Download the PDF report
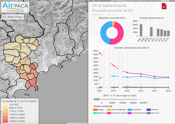 [164, 6]
